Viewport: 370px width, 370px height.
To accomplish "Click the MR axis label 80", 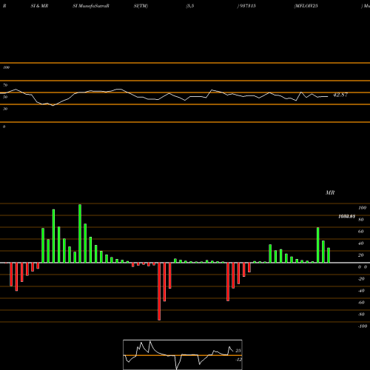I will pos(361,220).
